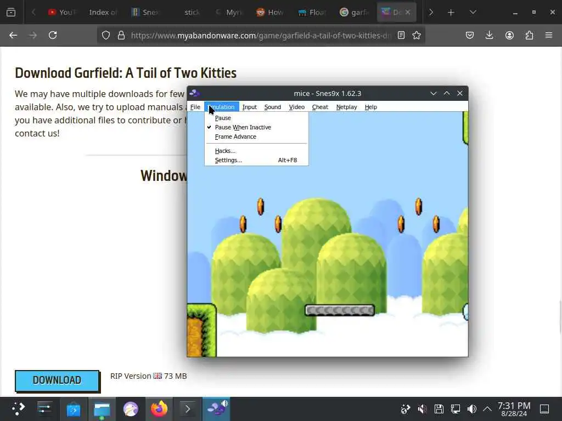Open the Netplay menu in Snes9x

click(347, 107)
